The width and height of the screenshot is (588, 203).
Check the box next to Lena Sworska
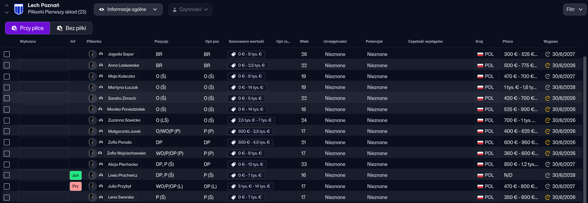(7, 197)
